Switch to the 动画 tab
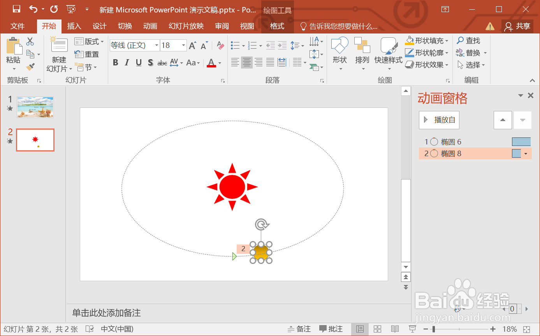 pyautogui.click(x=150, y=26)
